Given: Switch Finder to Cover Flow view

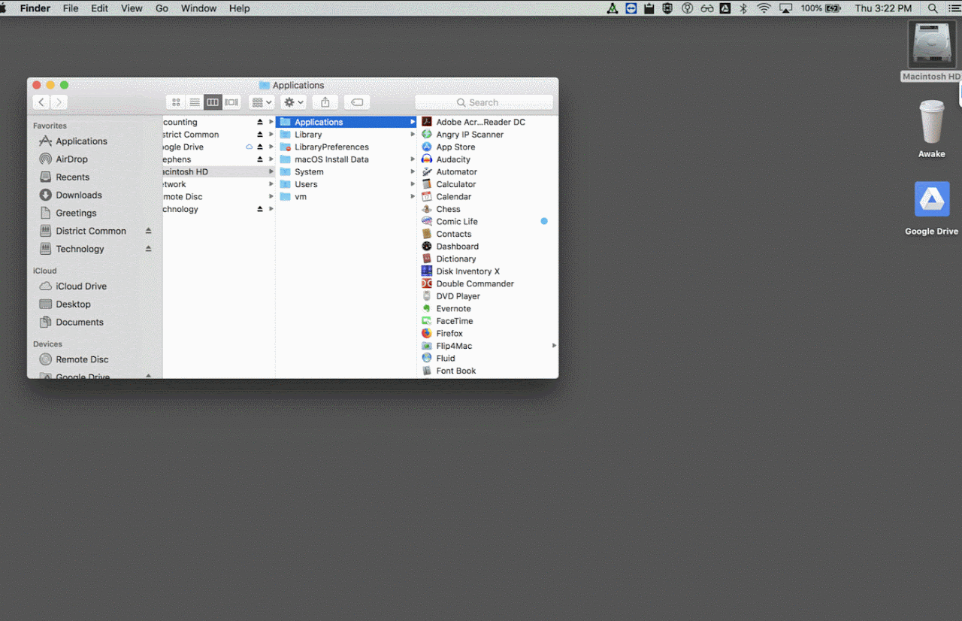Looking at the screenshot, I should point(231,102).
